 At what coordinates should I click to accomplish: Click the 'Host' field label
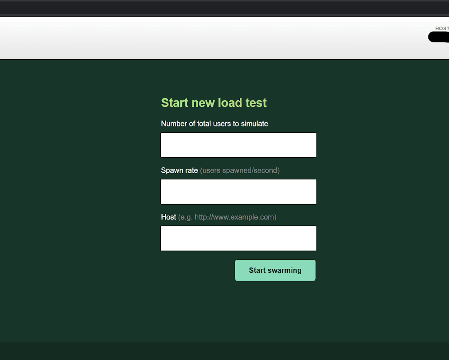(x=168, y=217)
